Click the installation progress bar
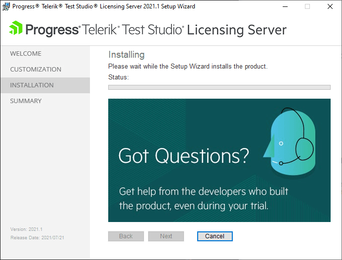 [219, 87]
